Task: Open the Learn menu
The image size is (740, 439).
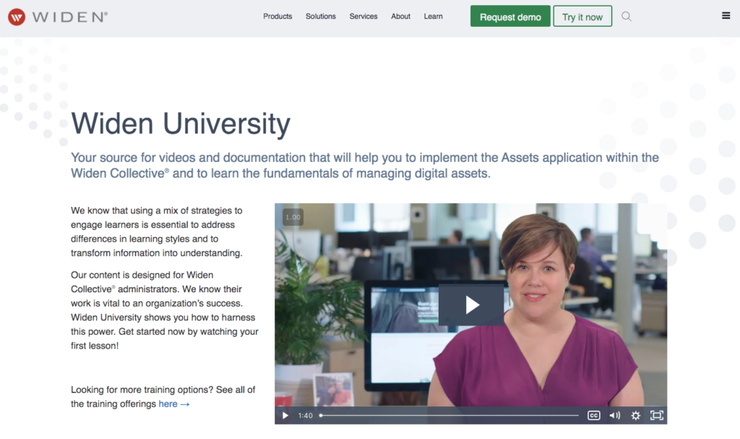Action: point(434,16)
